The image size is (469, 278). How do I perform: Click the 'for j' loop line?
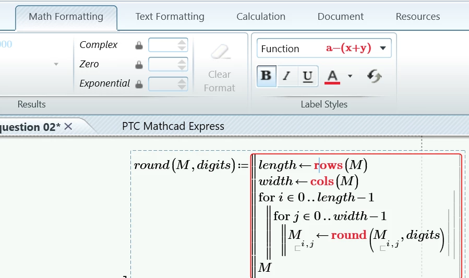(x=330, y=216)
